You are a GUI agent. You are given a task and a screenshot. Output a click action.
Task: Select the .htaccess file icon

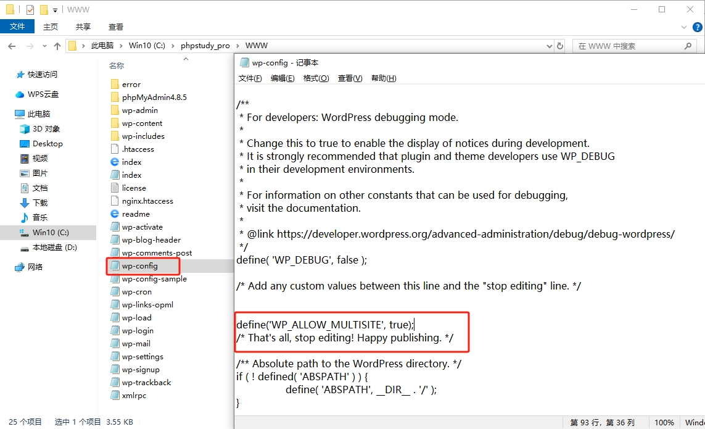pos(115,149)
